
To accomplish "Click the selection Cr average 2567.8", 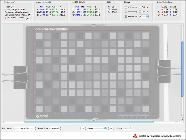I will coord(90,15).
